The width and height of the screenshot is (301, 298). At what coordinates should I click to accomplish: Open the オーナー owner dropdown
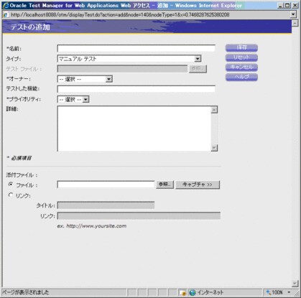point(85,79)
